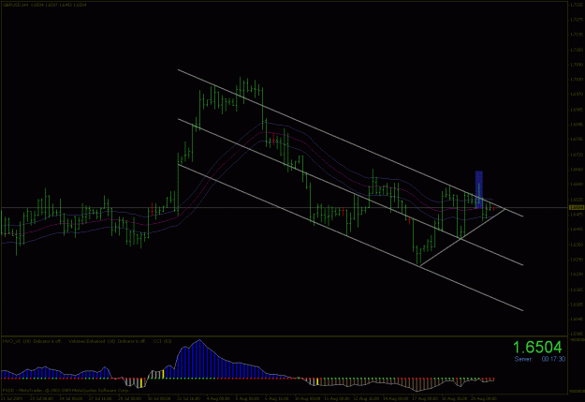Click the 1.6720 level on price scale

tap(577, 155)
